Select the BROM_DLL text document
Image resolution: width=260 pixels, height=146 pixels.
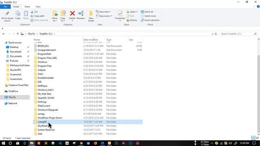(43, 46)
